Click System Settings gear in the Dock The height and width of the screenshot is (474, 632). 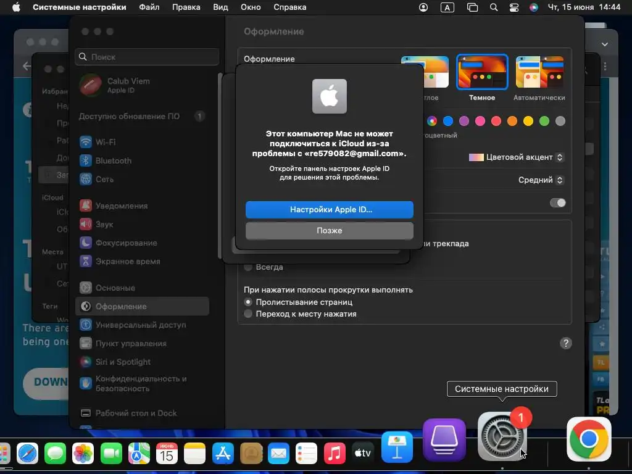point(502,438)
